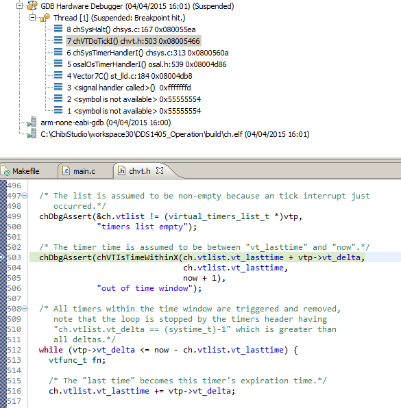Select stack frame 8 chSysHalt()
Screen dimensions: 401x408
pos(131,29)
